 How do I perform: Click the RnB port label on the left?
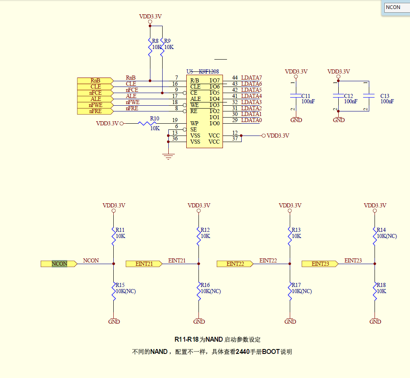95,80
